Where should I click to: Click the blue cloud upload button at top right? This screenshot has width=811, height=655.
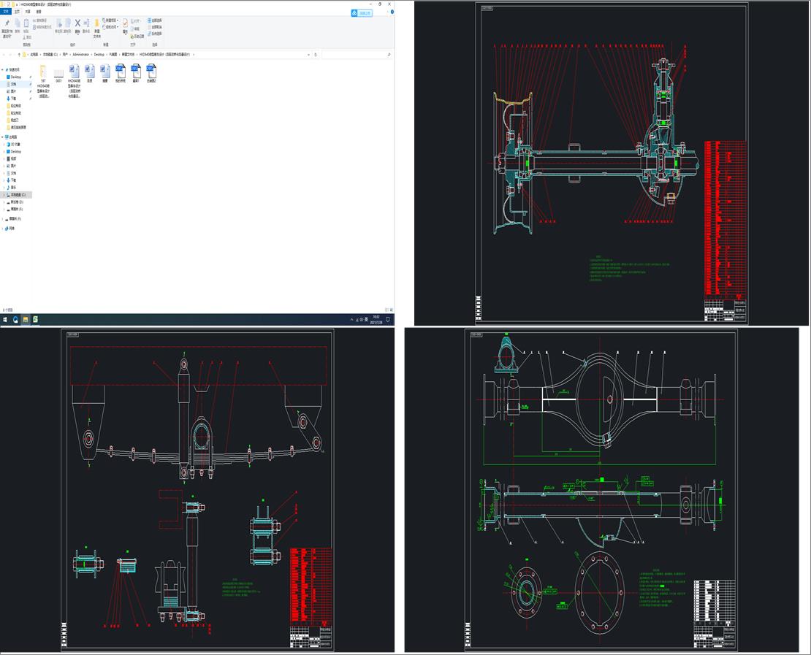point(361,12)
